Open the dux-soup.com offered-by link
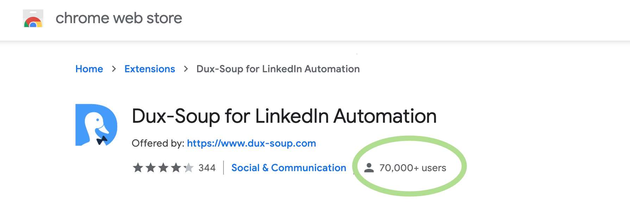 252,143
